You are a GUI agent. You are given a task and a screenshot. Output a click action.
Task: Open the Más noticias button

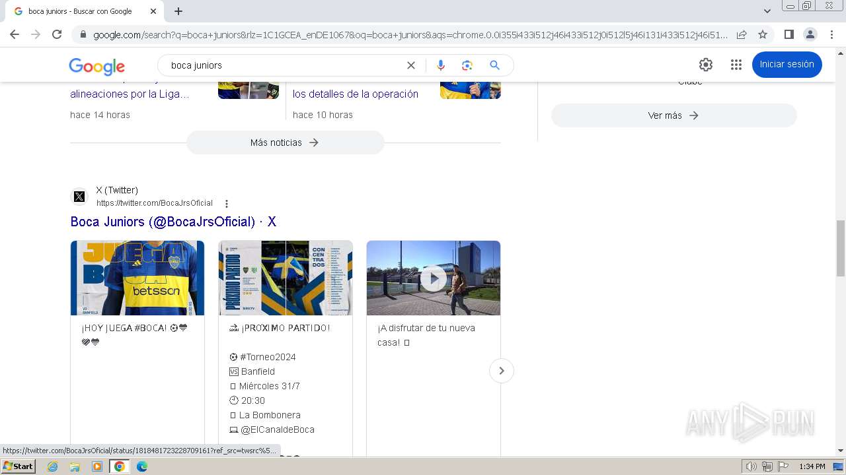pos(285,142)
